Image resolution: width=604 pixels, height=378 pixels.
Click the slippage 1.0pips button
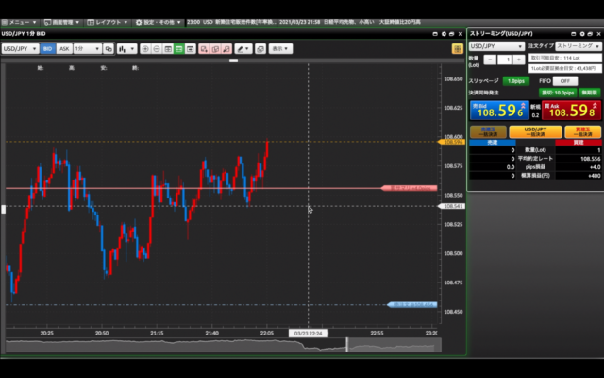[516, 81]
